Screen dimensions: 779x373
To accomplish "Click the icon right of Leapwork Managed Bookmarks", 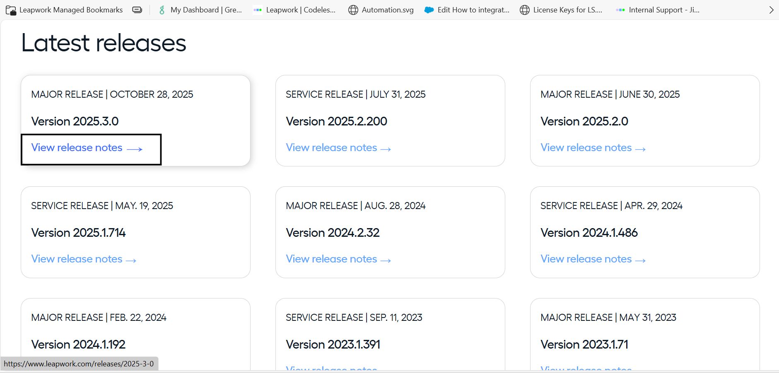I will 137,10.
